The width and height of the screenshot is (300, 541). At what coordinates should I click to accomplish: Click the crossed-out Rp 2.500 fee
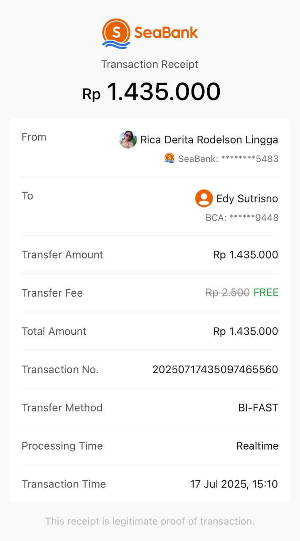(x=227, y=293)
